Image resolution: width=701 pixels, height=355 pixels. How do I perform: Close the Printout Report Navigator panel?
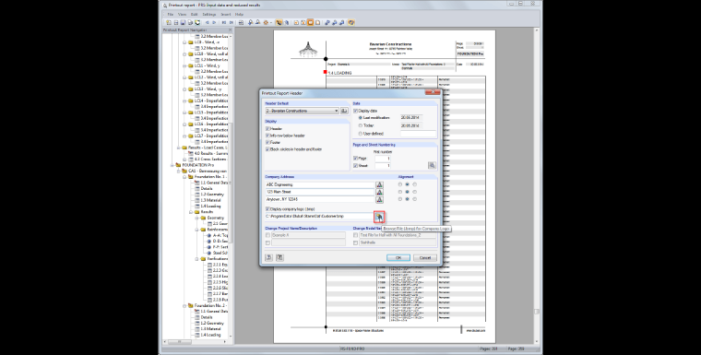231,30
